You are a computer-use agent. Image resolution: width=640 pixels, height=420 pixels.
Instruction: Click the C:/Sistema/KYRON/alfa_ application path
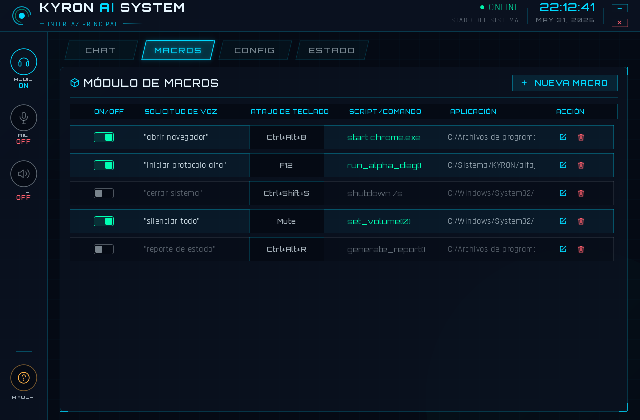(x=491, y=165)
